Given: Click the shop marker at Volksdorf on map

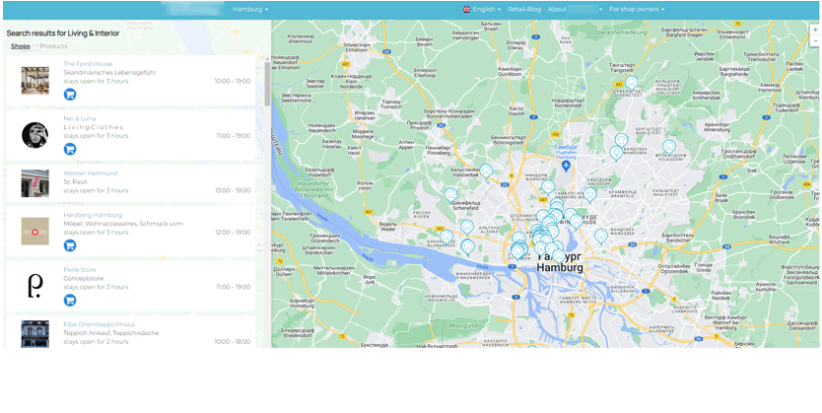Looking at the screenshot, I should [669, 147].
